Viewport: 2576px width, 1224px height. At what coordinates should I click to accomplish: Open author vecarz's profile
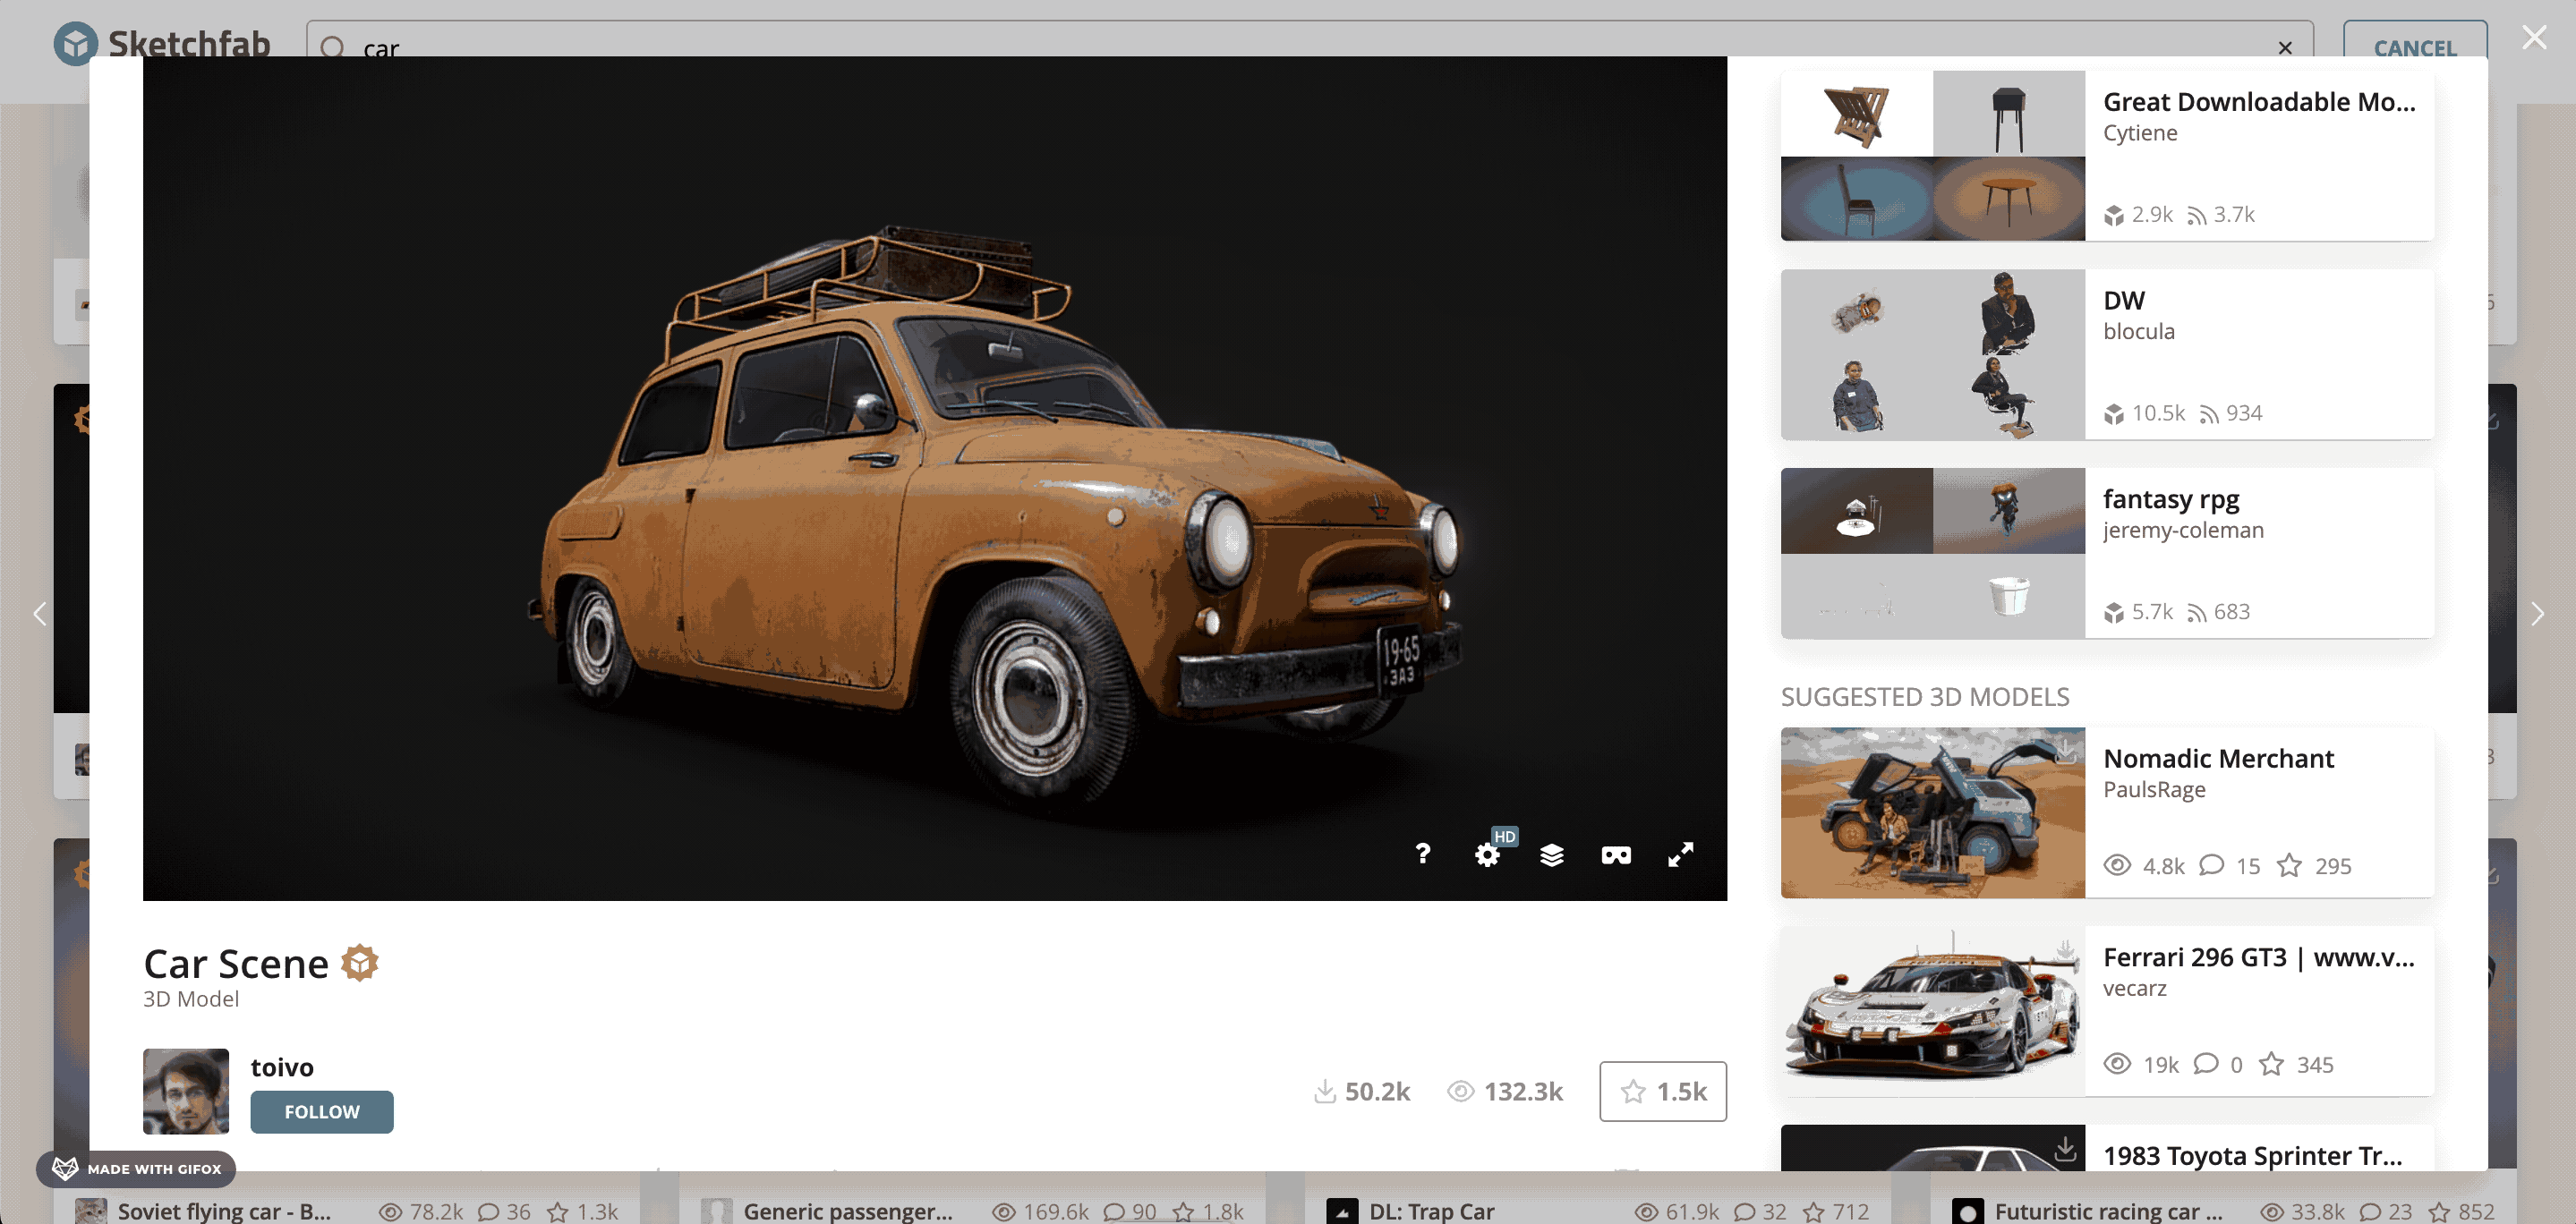2135,988
